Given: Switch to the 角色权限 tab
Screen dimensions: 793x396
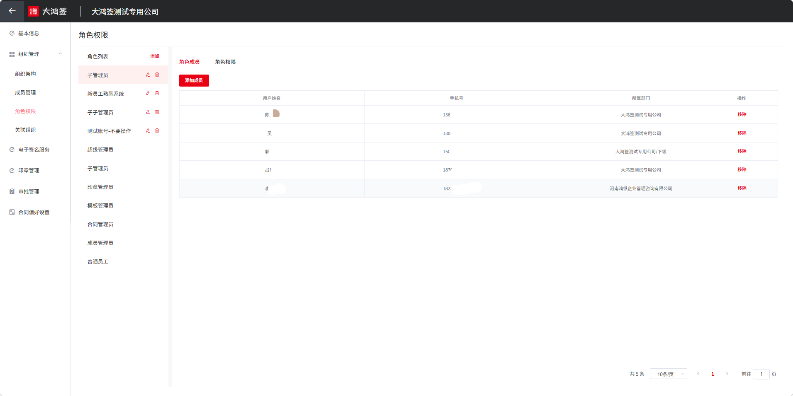Looking at the screenshot, I should [x=225, y=62].
